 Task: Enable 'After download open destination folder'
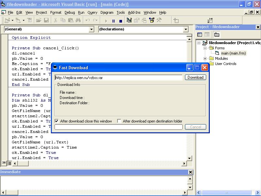point(119,121)
